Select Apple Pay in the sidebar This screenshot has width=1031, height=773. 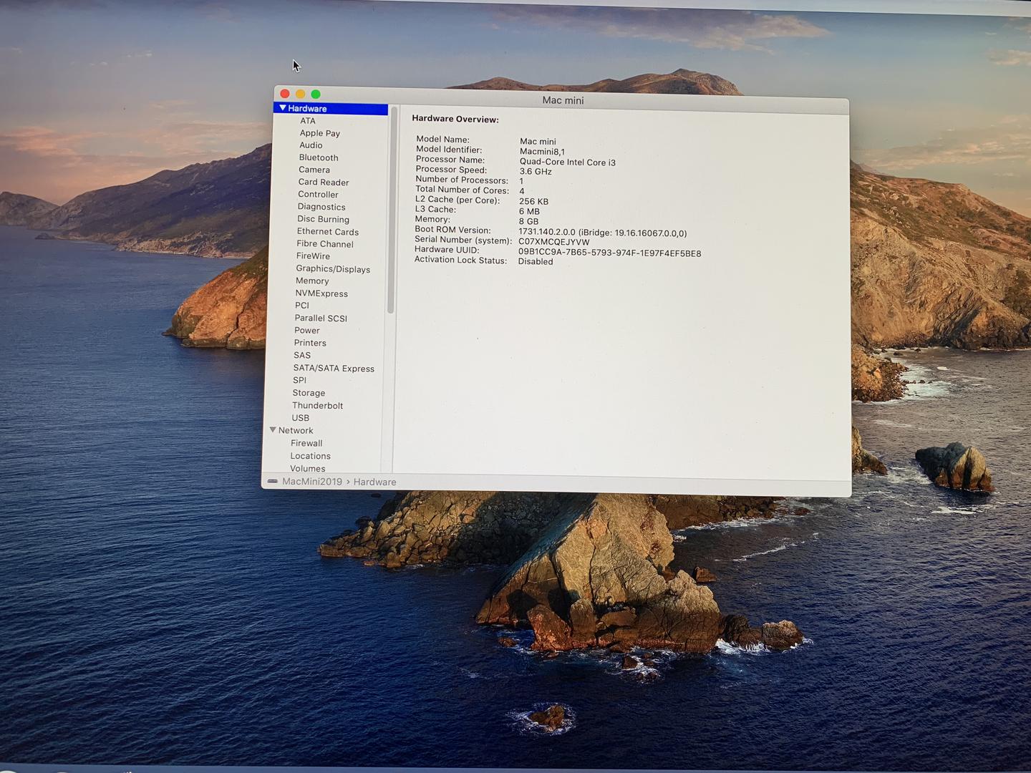coord(320,133)
